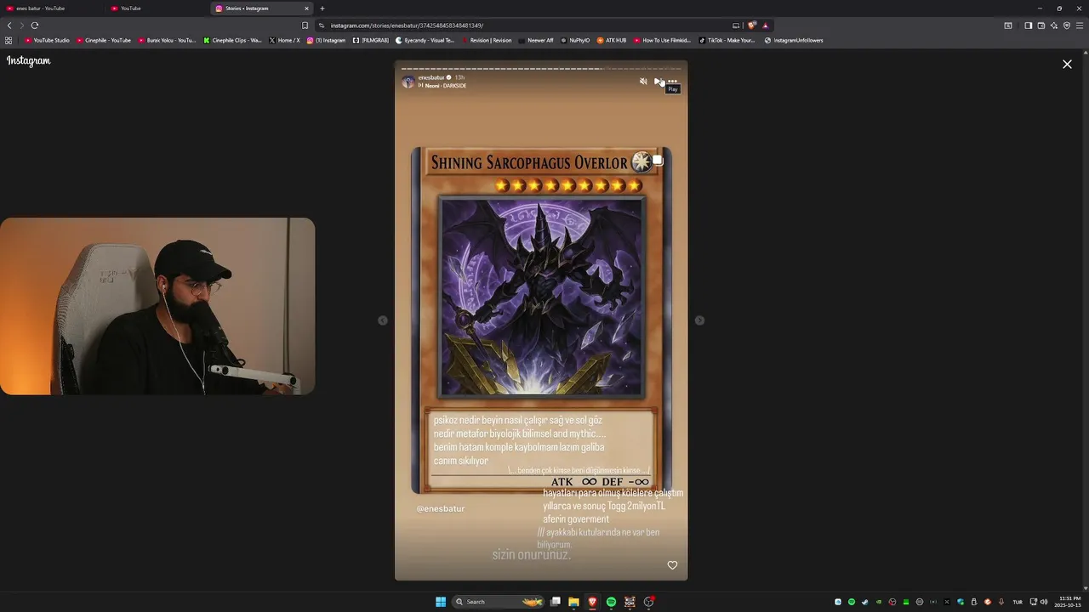Toggle the browser sidebar panel icon

[1028, 25]
